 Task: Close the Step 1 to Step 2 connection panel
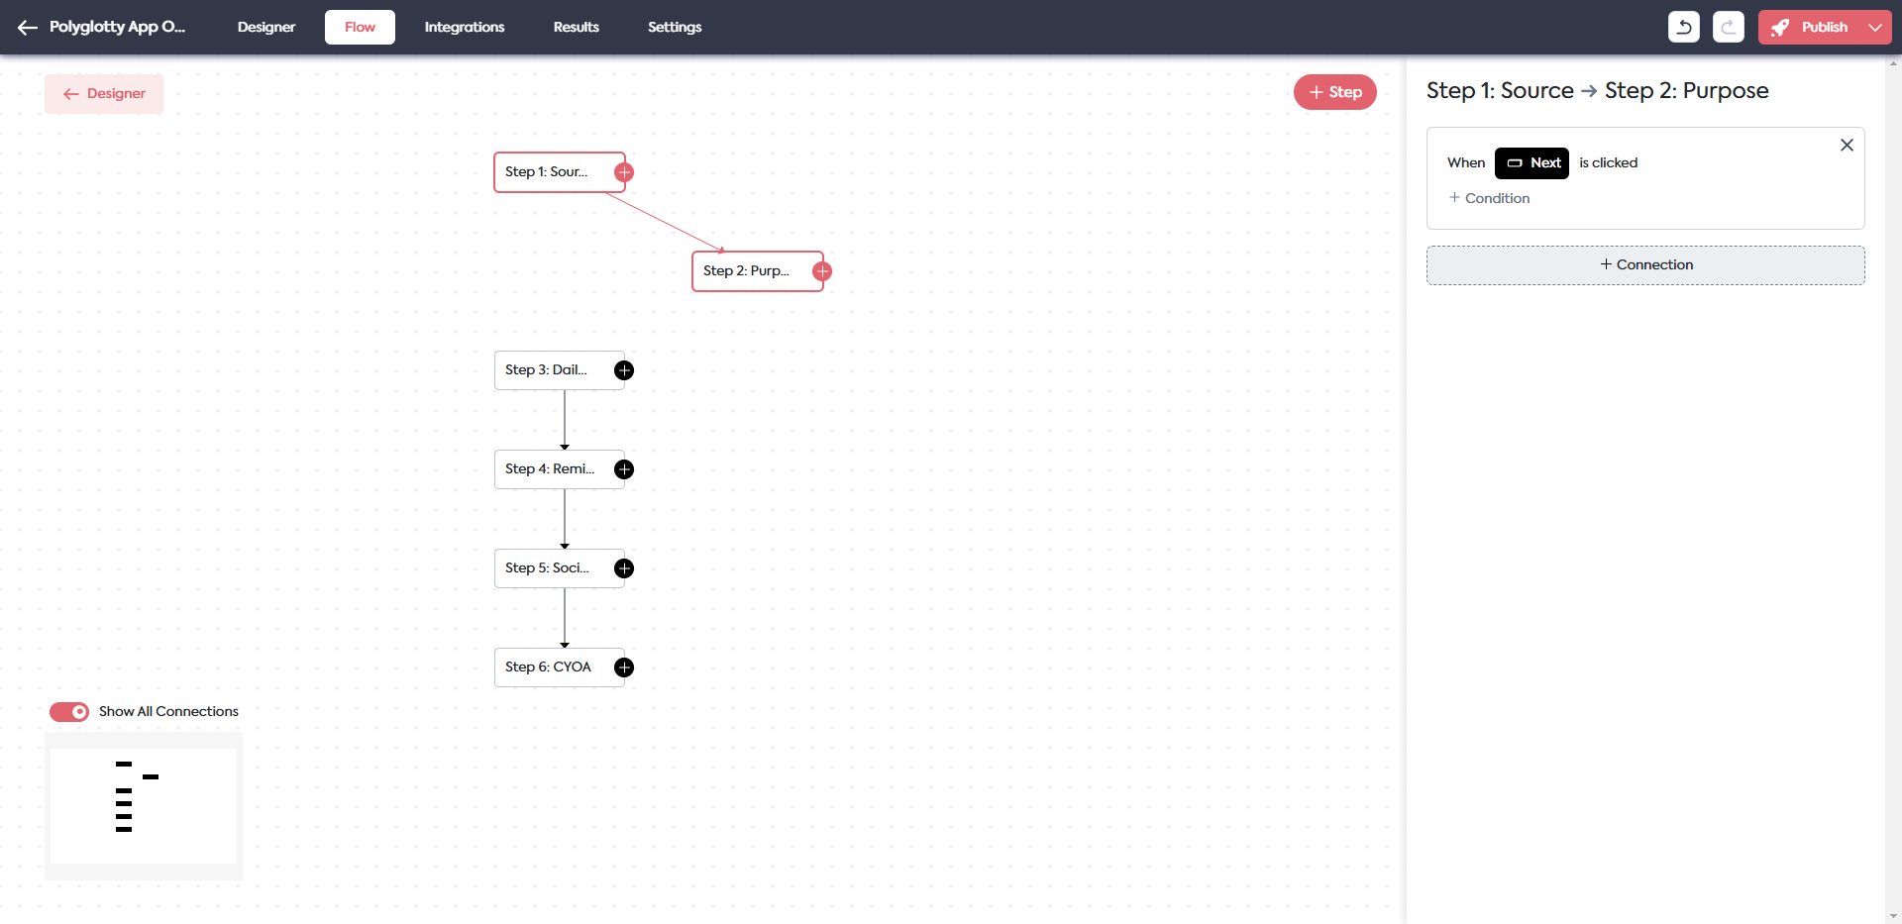(1847, 145)
